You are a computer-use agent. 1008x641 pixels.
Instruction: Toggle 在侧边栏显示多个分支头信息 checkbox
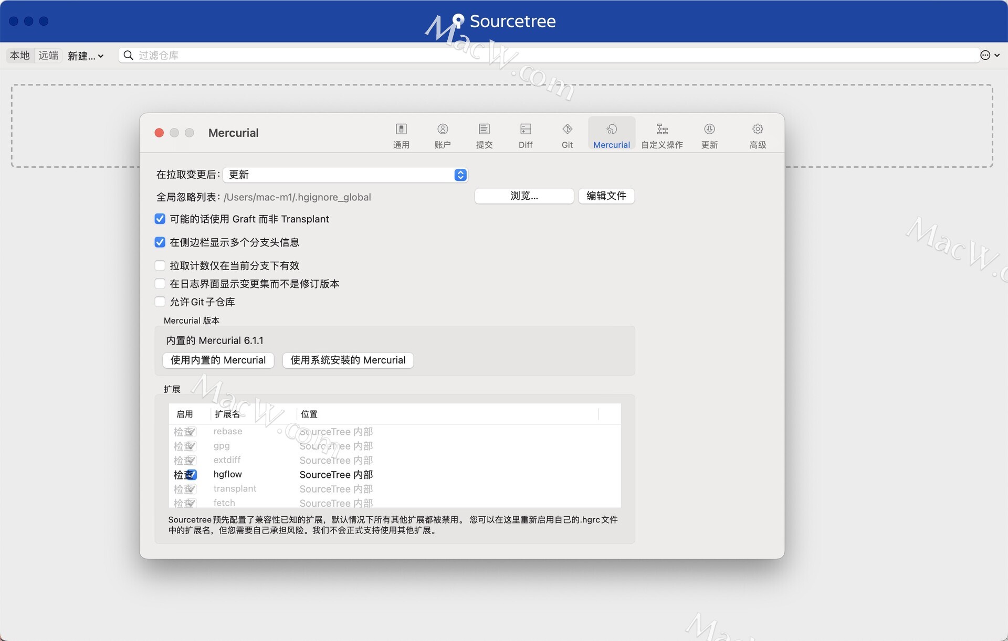click(160, 242)
